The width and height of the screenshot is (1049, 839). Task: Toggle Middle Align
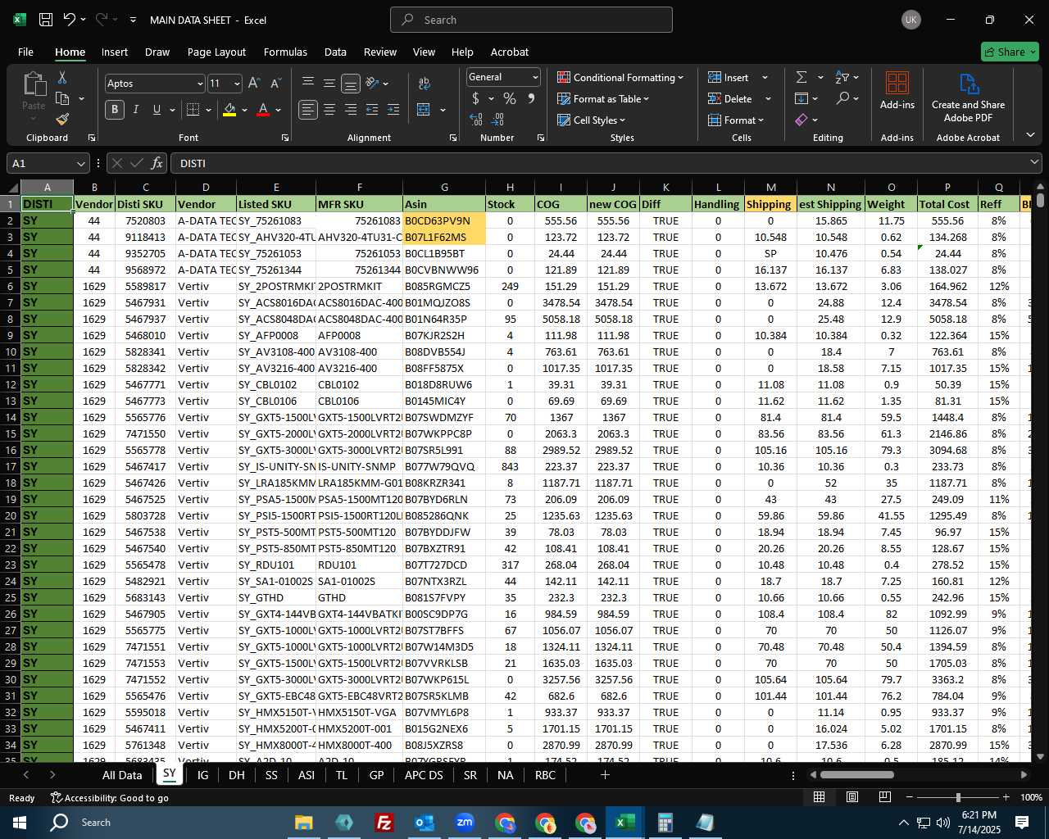(x=329, y=84)
